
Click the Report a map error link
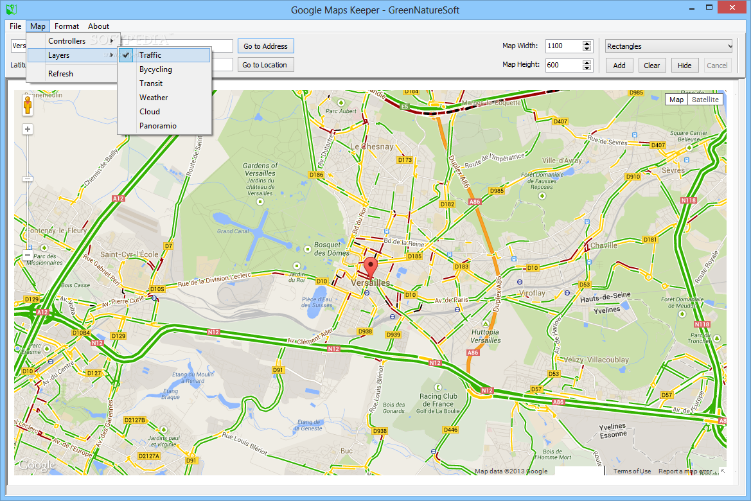[685, 471]
